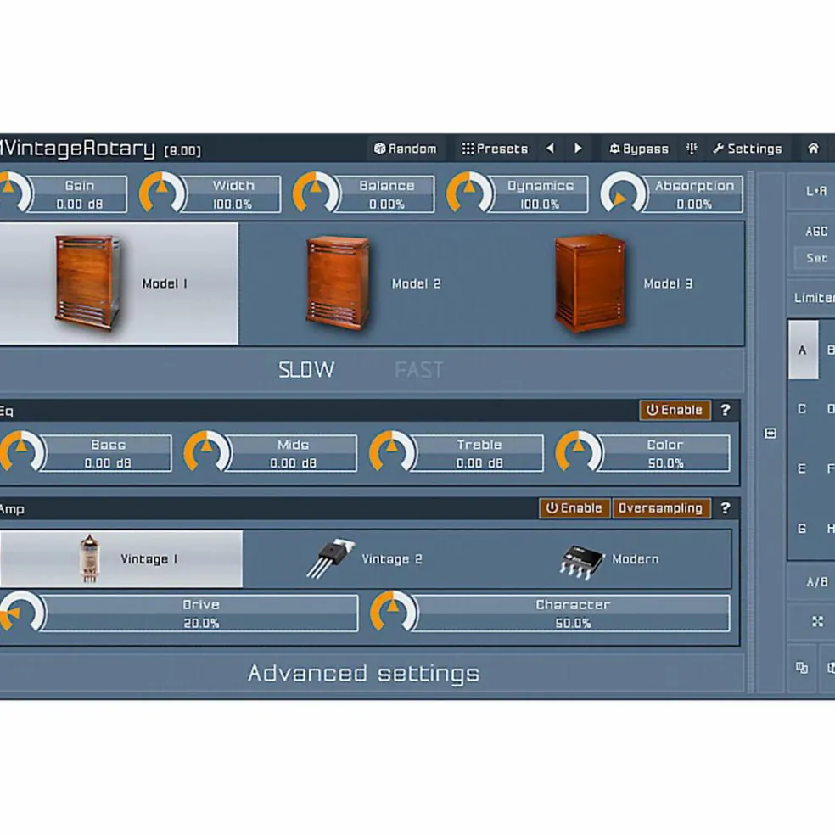The width and height of the screenshot is (835, 835).
Task: Toggle the Limiter button
Action: coord(815,298)
